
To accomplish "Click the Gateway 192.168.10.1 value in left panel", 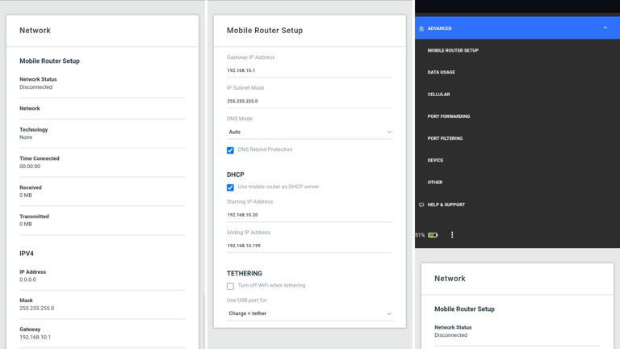I will click(36, 337).
